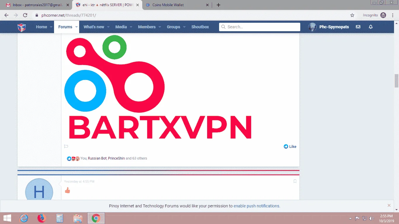This screenshot has width=399, height=224.
Task: Switch to the Coins Mobile Wallet tab
Action: (177, 5)
